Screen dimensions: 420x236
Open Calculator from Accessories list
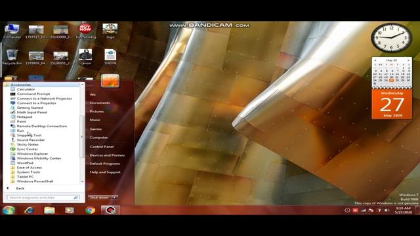tap(26, 89)
